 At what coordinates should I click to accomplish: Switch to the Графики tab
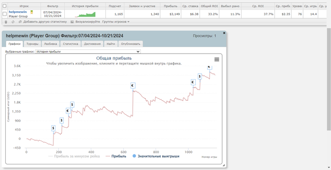pyautogui.click(x=15, y=44)
